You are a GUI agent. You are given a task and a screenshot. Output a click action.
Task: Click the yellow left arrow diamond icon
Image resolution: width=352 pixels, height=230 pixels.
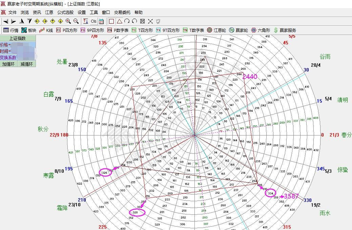(x=37, y=21)
